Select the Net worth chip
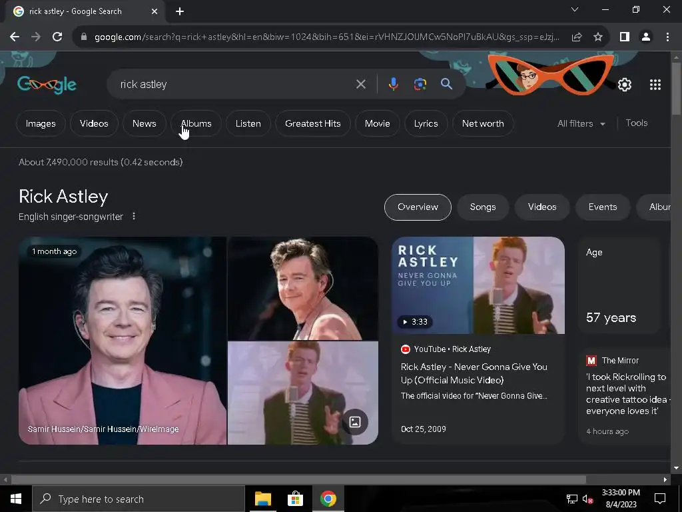 pos(483,123)
